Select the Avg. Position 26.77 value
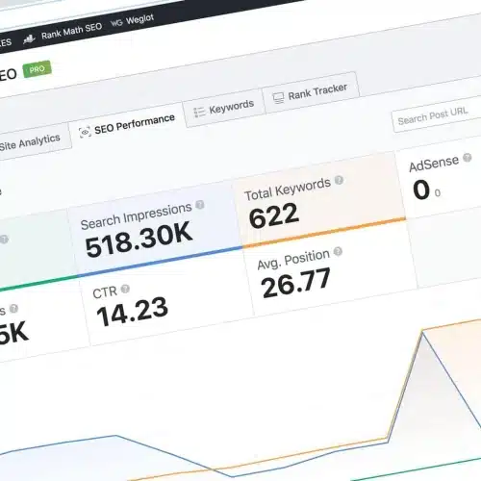 point(295,283)
